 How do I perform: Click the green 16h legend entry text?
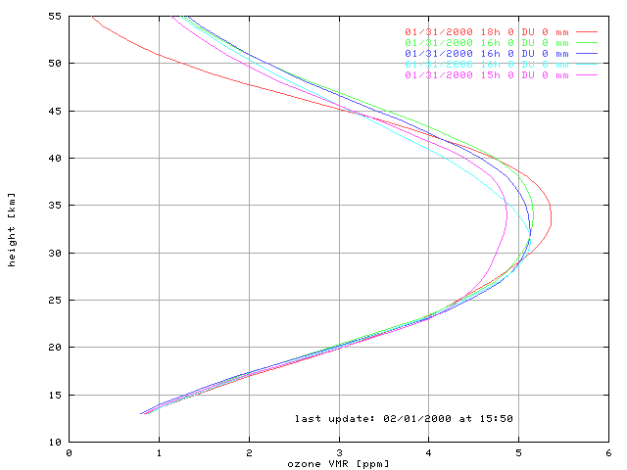pyautogui.click(x=487, y=42)
